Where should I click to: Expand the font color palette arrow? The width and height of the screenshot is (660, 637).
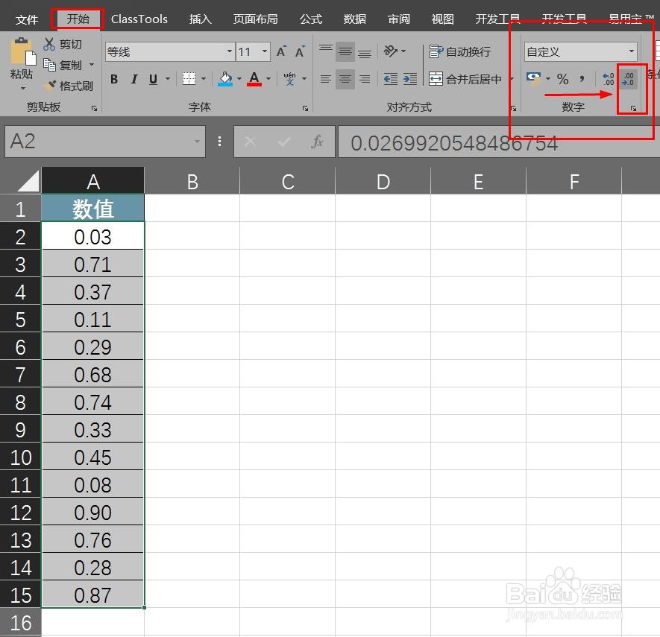[x=268, y=79]
